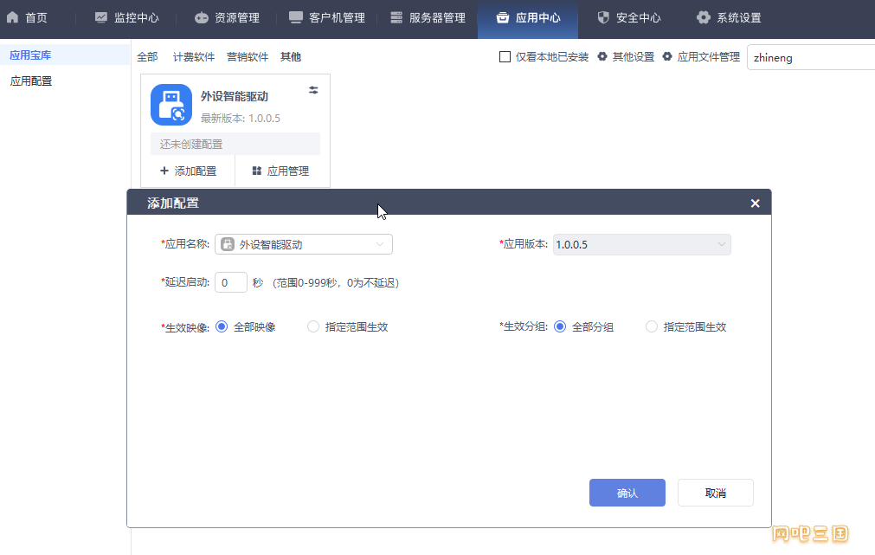Expand the 应用版本 dropdown
Viewport: 875px width, 555px height.
pyautogui.click(x=641, y=244)
